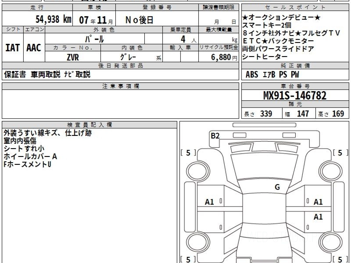Select the ZVR color number value
This screenshot has height=263, width=351.
pos(73,58)
